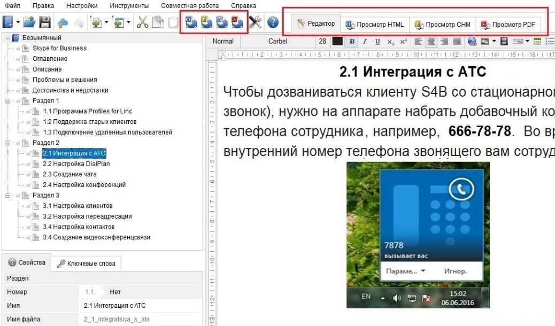The height and width of the screenshot is (326, 555).
Task: Click the Save project floppy disk icon
Action: pos(45,22)
